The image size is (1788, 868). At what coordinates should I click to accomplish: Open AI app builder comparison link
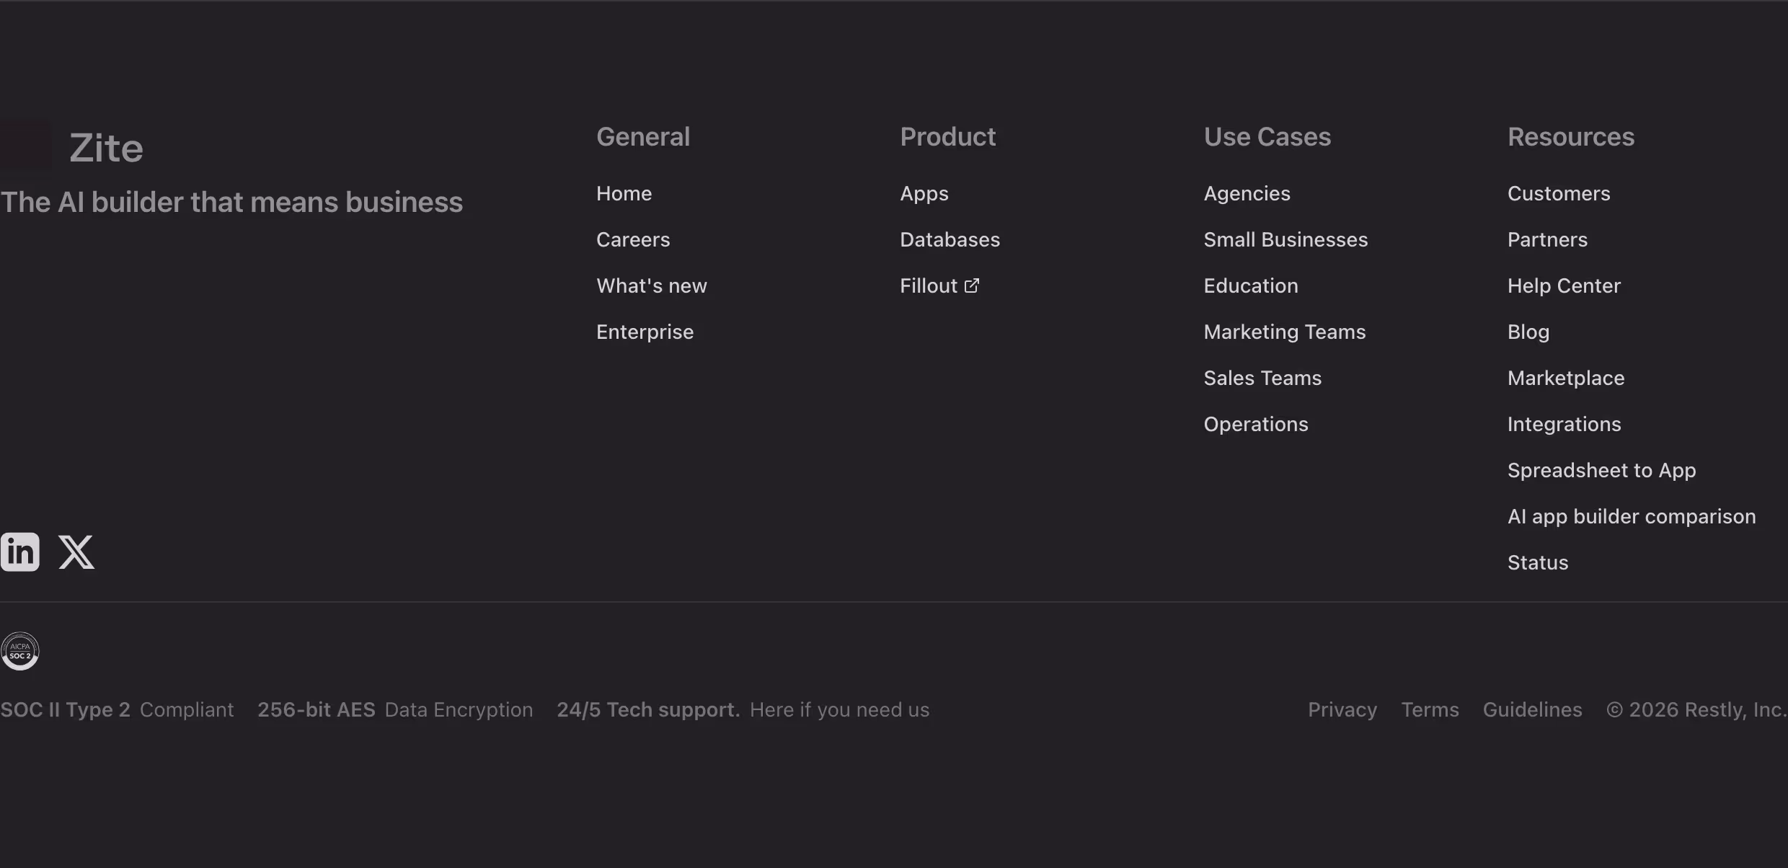(x=1632, y=516)
